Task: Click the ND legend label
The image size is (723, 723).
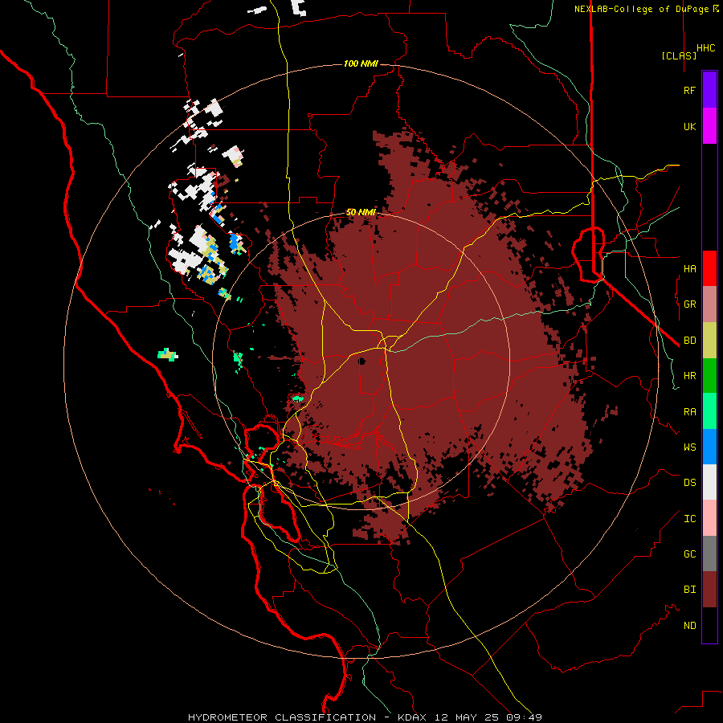Action: coord(689,626)
